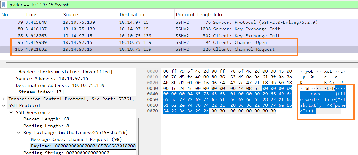Select the Header checksum status: Unverified line
The width and height of the screenshot is (358, 155).
point(64,72)
